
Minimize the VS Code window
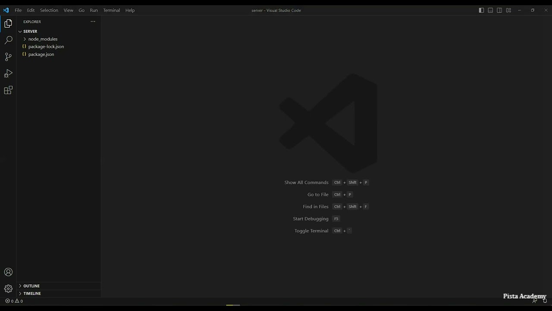[519, 10]
